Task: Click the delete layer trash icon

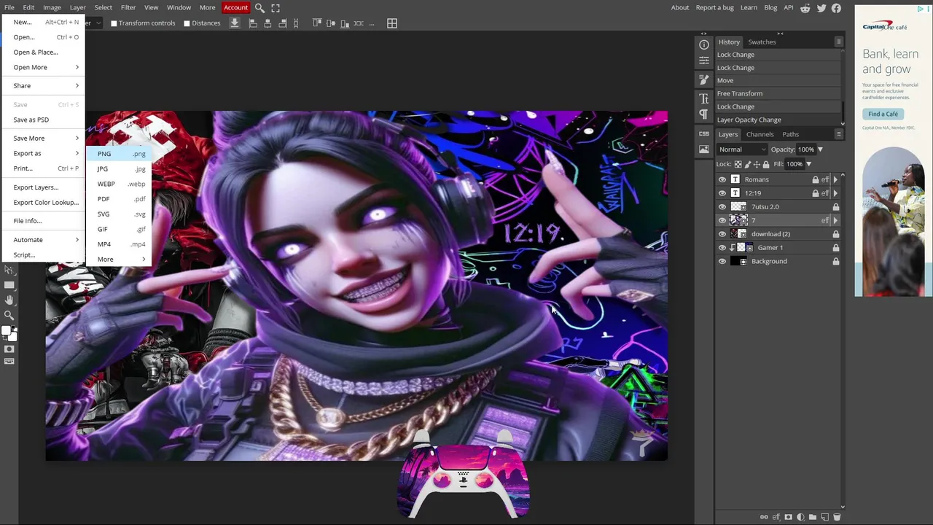Action: (x=837, y=517)
